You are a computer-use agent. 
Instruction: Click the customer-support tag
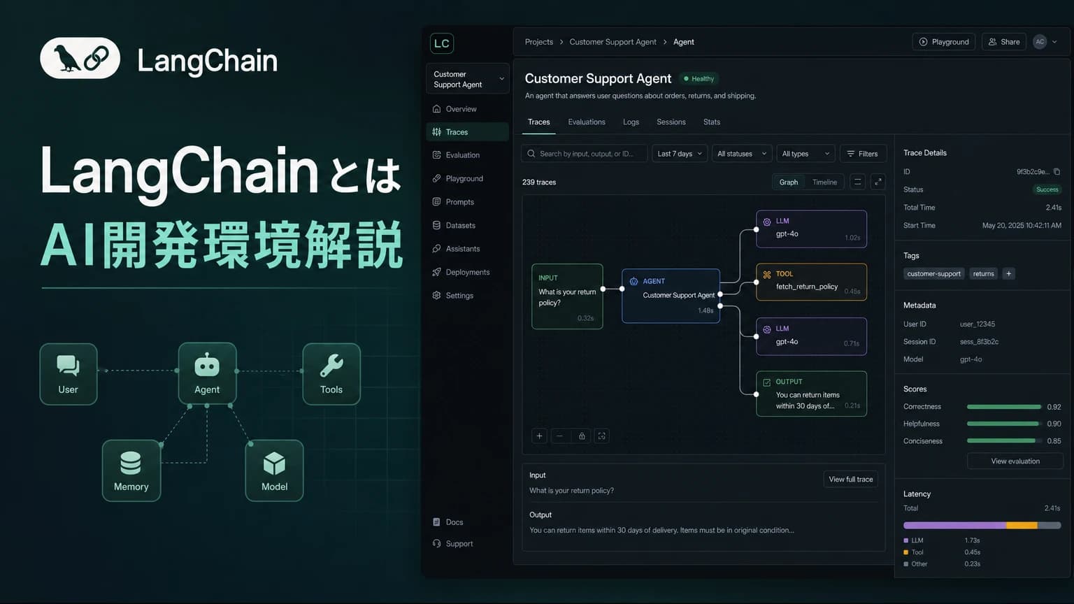pyautogui.click(x=933, y=274)
